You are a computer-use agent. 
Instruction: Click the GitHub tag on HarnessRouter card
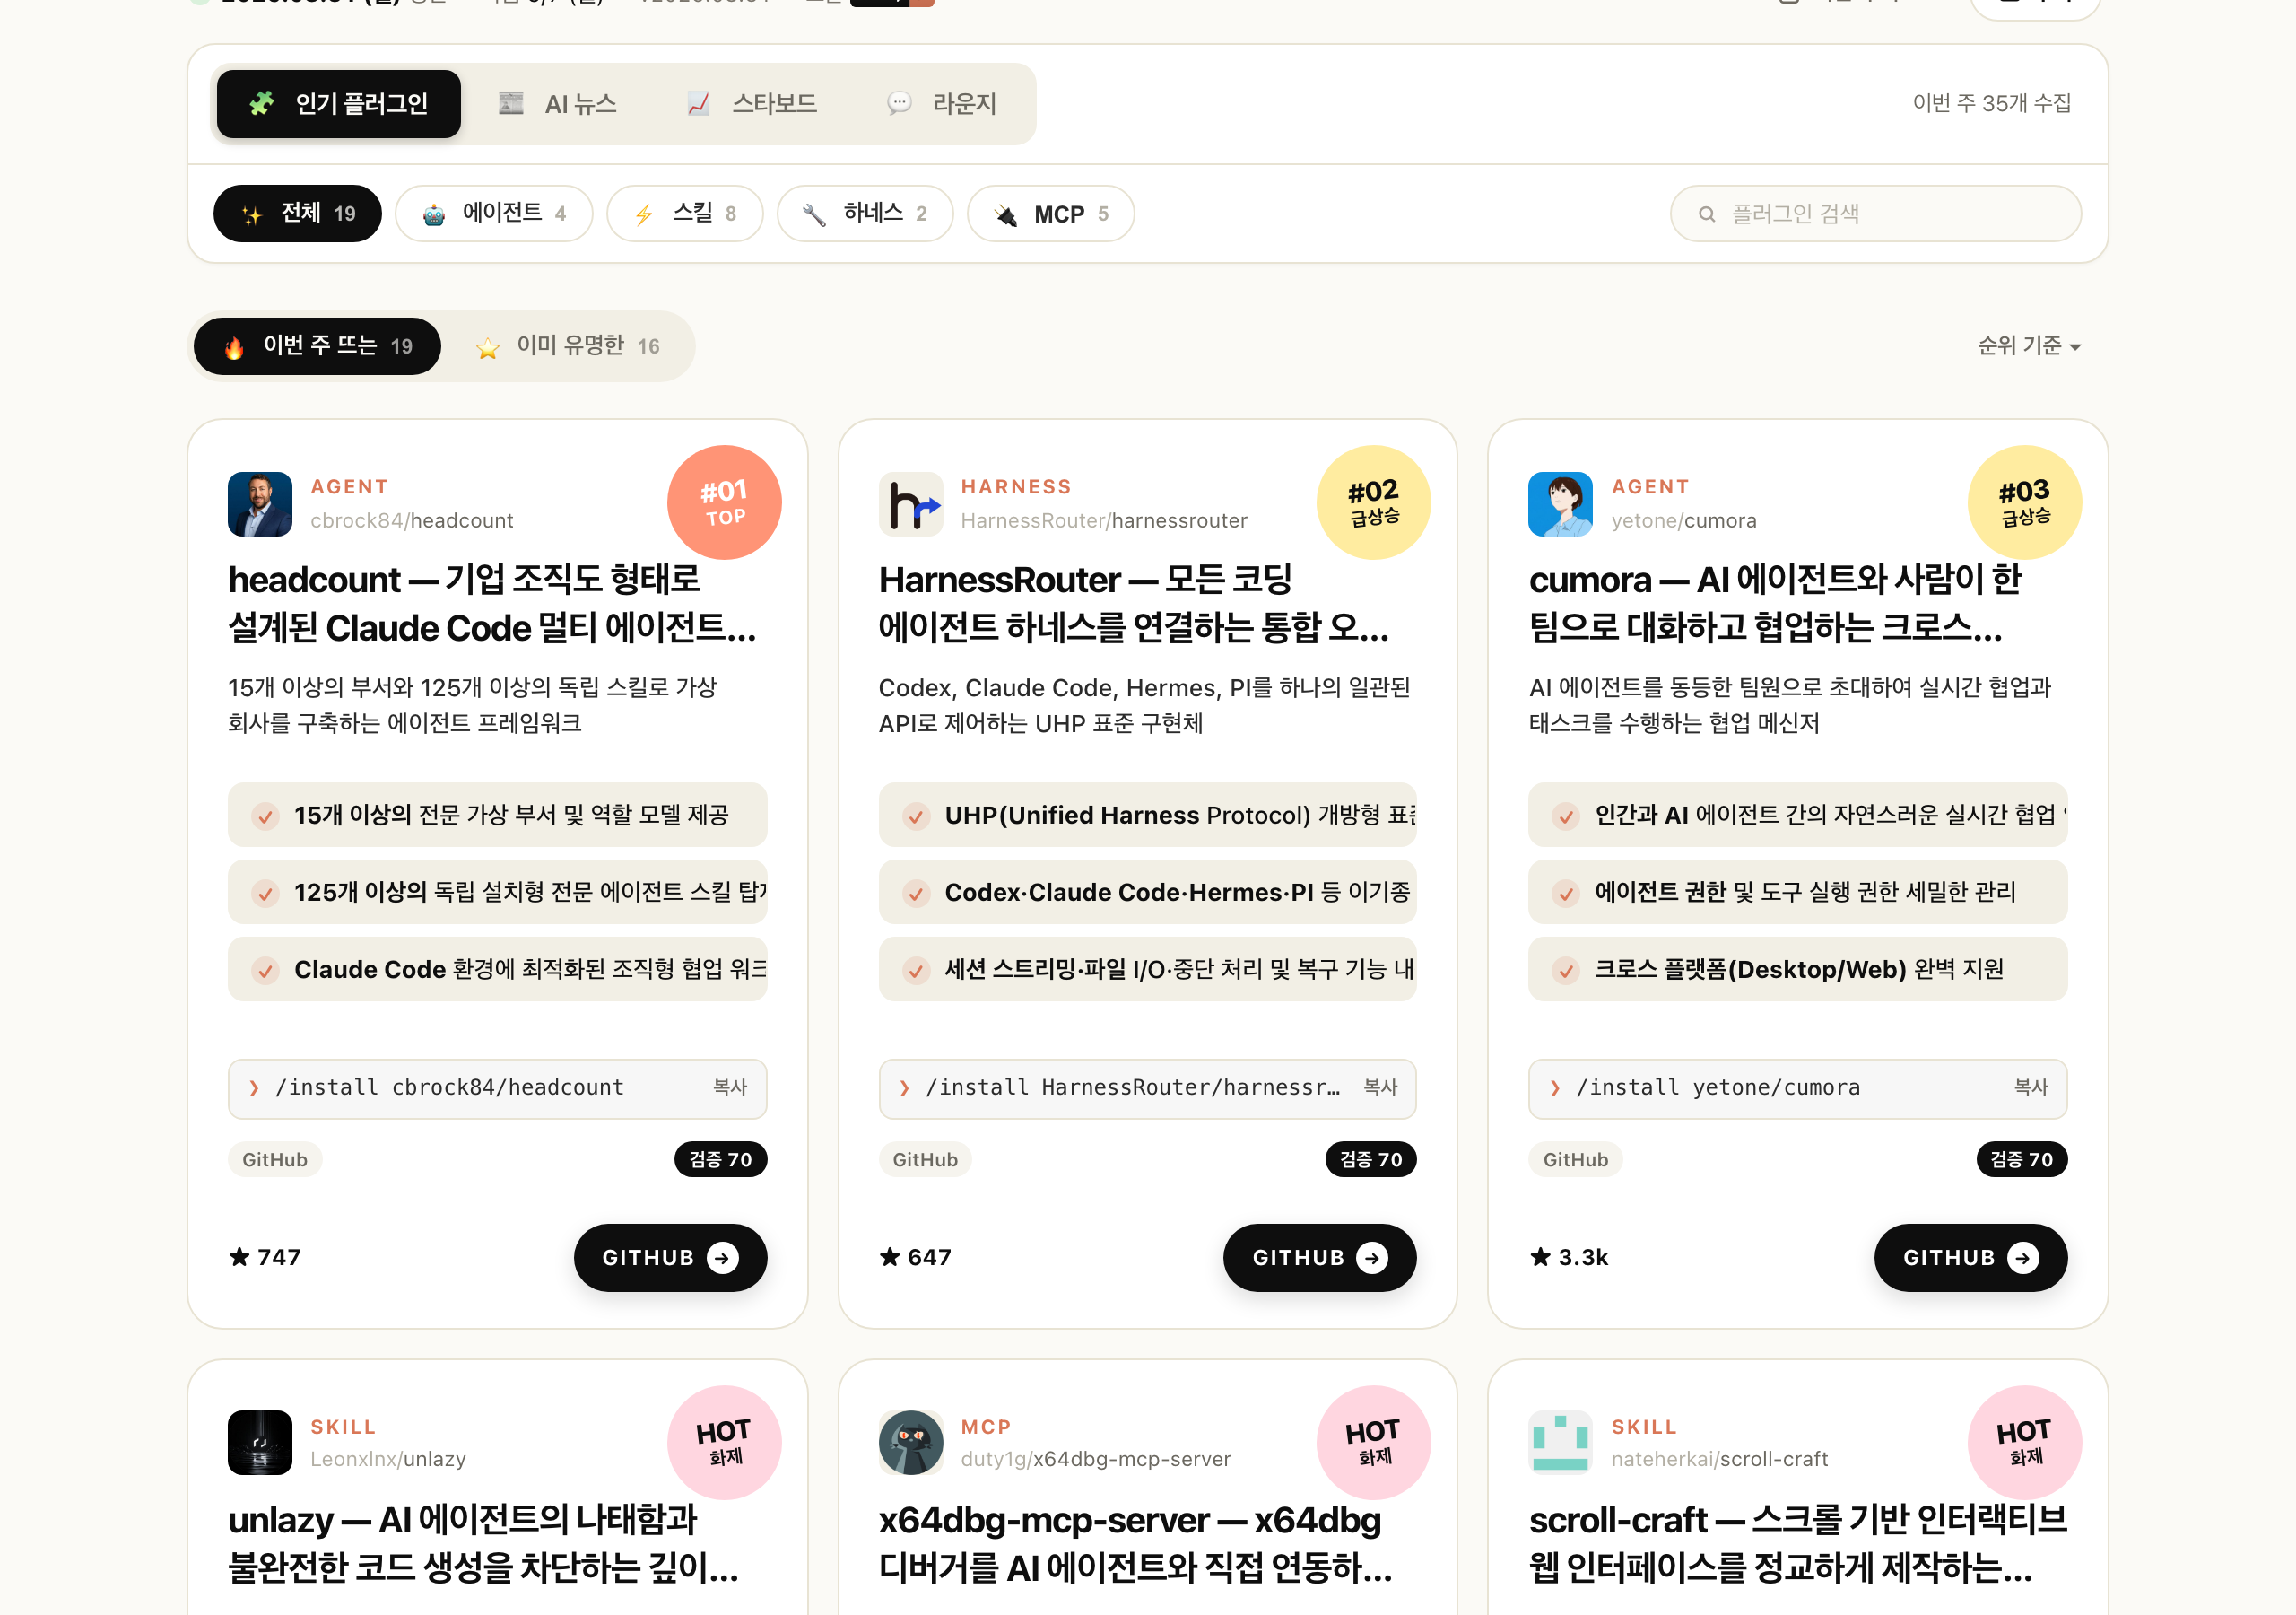tap(925, 1160)
